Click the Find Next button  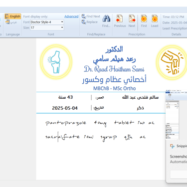click(x=91, y=16)
